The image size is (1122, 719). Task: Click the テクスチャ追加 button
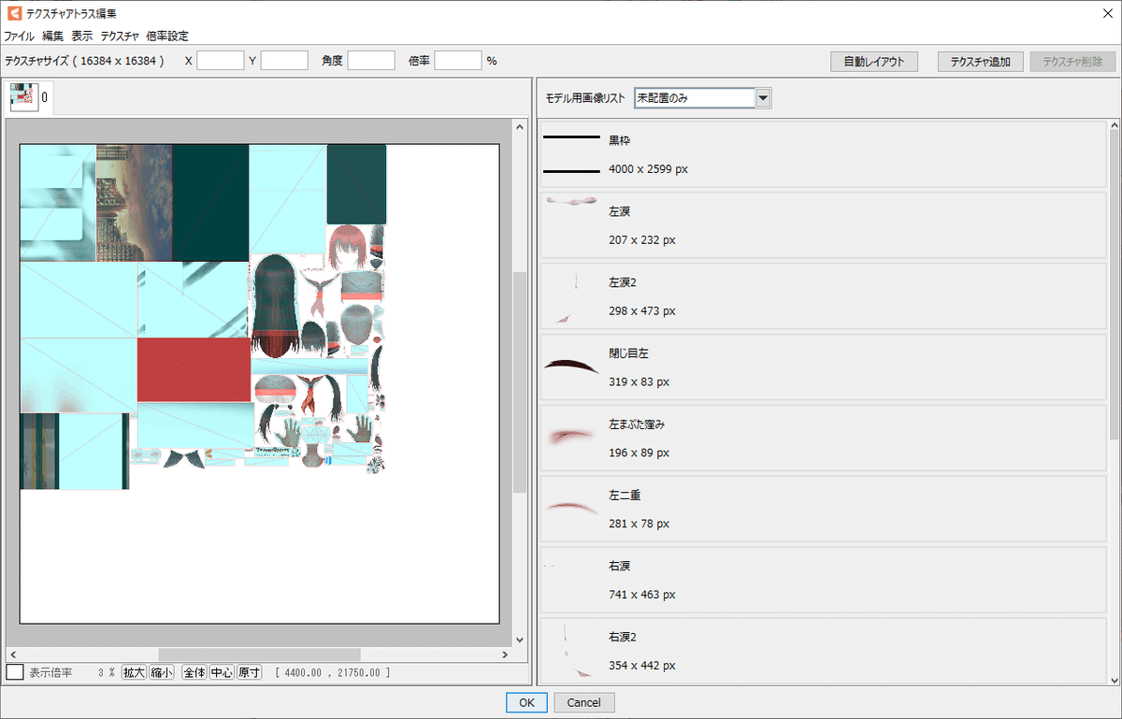(x=980, y=62)
